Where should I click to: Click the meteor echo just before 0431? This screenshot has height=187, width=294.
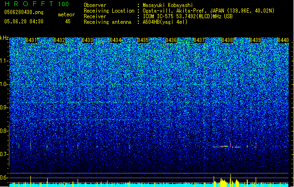point(30,146)
